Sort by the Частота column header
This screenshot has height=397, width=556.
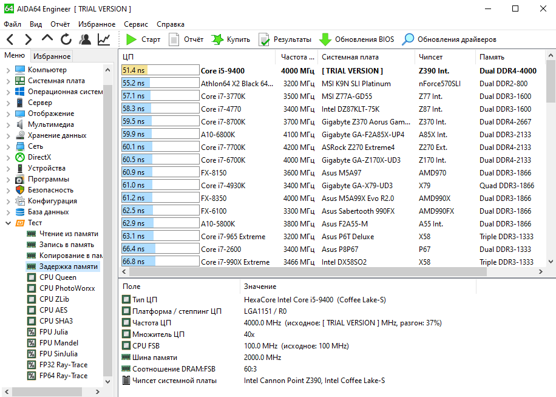(297, 57)
